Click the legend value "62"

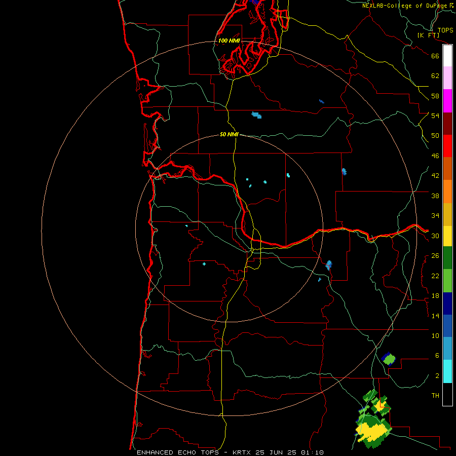pos(435,76)
